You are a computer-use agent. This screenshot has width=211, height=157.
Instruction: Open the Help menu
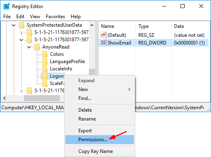click(75, 17)
